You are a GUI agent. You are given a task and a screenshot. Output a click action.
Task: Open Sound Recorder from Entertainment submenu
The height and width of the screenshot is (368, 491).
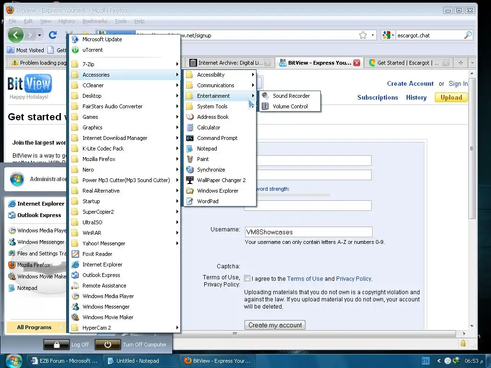pos(290,96)
